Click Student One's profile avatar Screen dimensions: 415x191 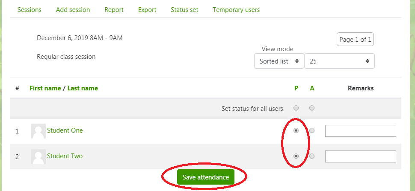38,131
